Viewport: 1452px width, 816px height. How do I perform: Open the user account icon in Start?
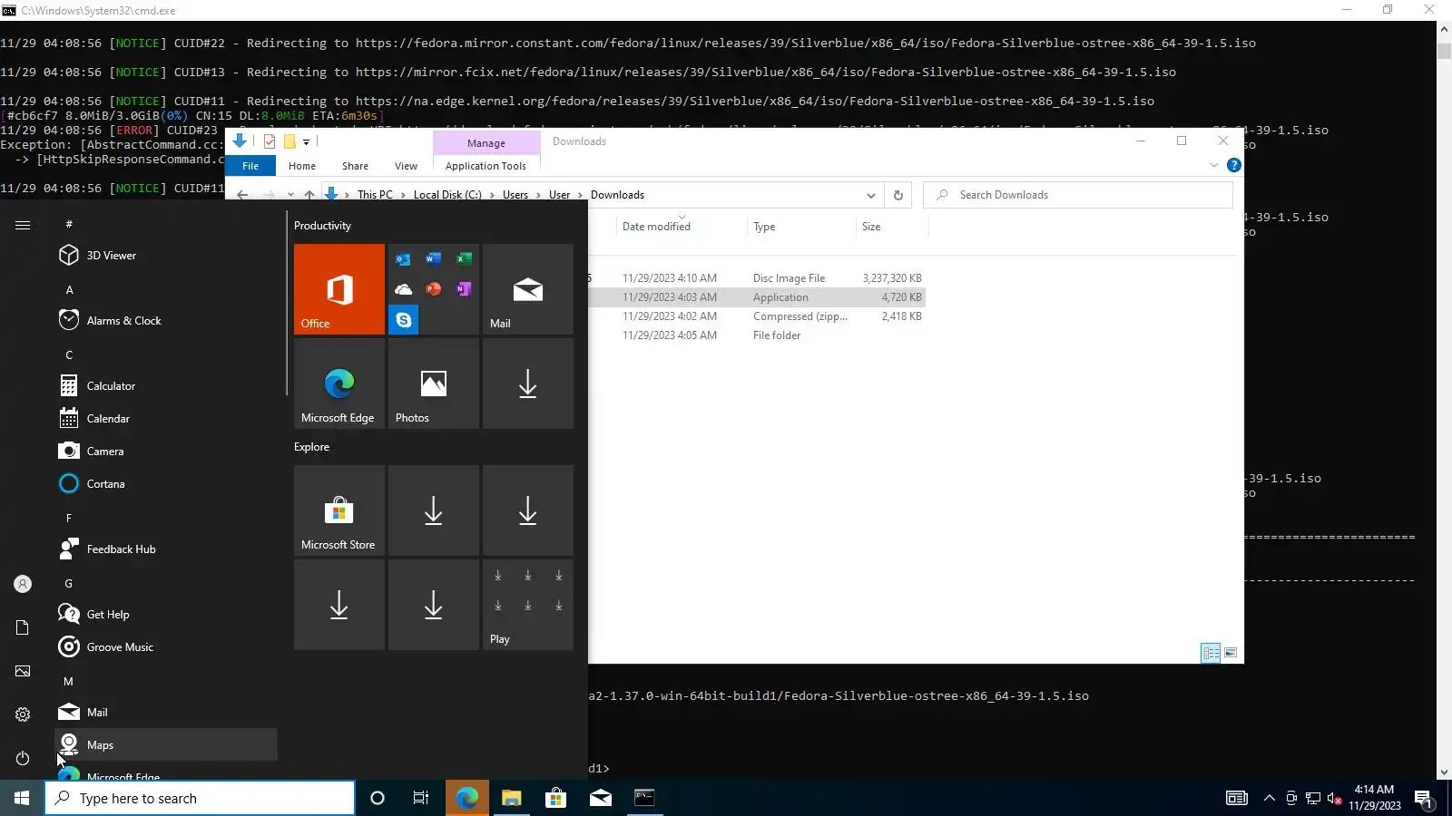[x=23, y=584]
